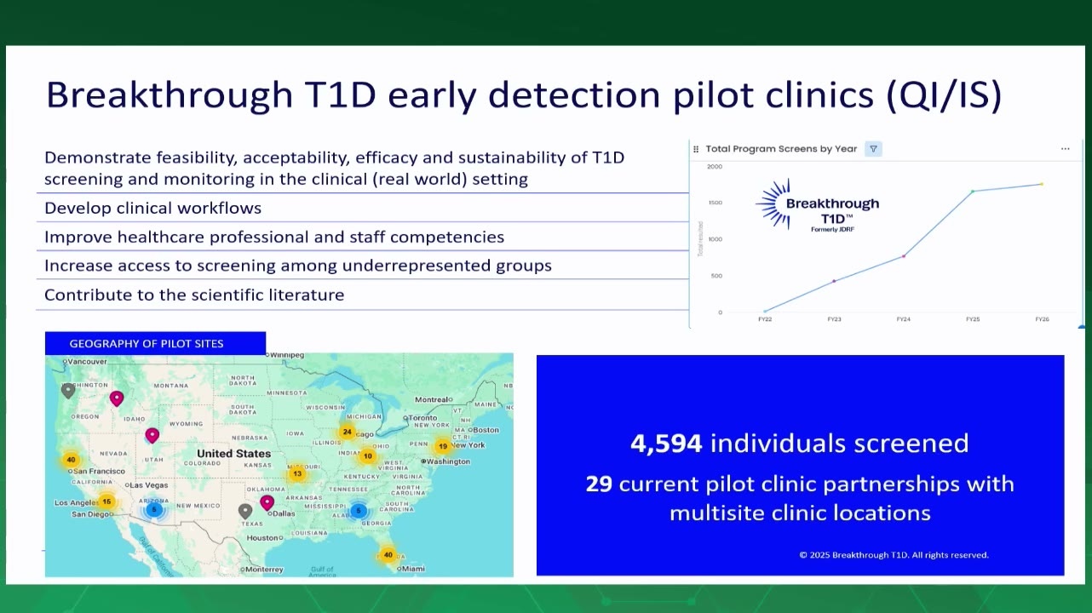Click the filter icon beside the chart title

click(873, 149)
